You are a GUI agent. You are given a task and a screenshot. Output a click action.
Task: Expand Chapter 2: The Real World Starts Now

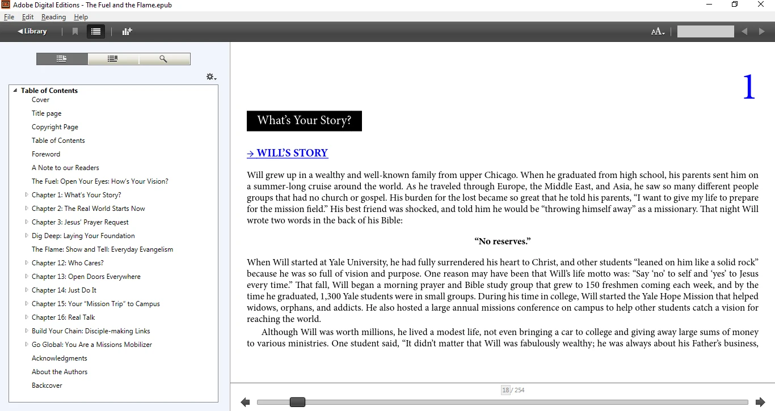click(27, 209)
